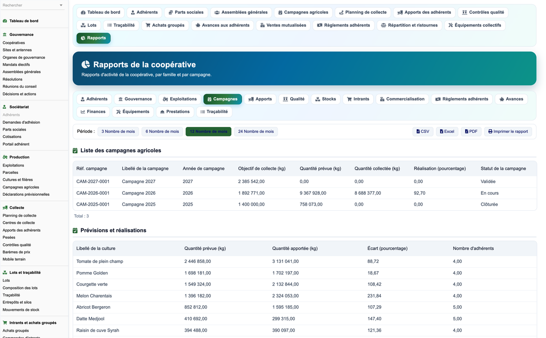The image size is (546, 338).
Task: Click the Tomate de plein champ row
Action: tap(304, 262)
